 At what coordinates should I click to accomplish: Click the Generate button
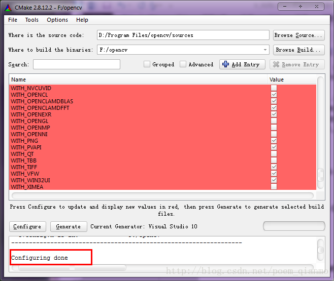tap(69, 227)
